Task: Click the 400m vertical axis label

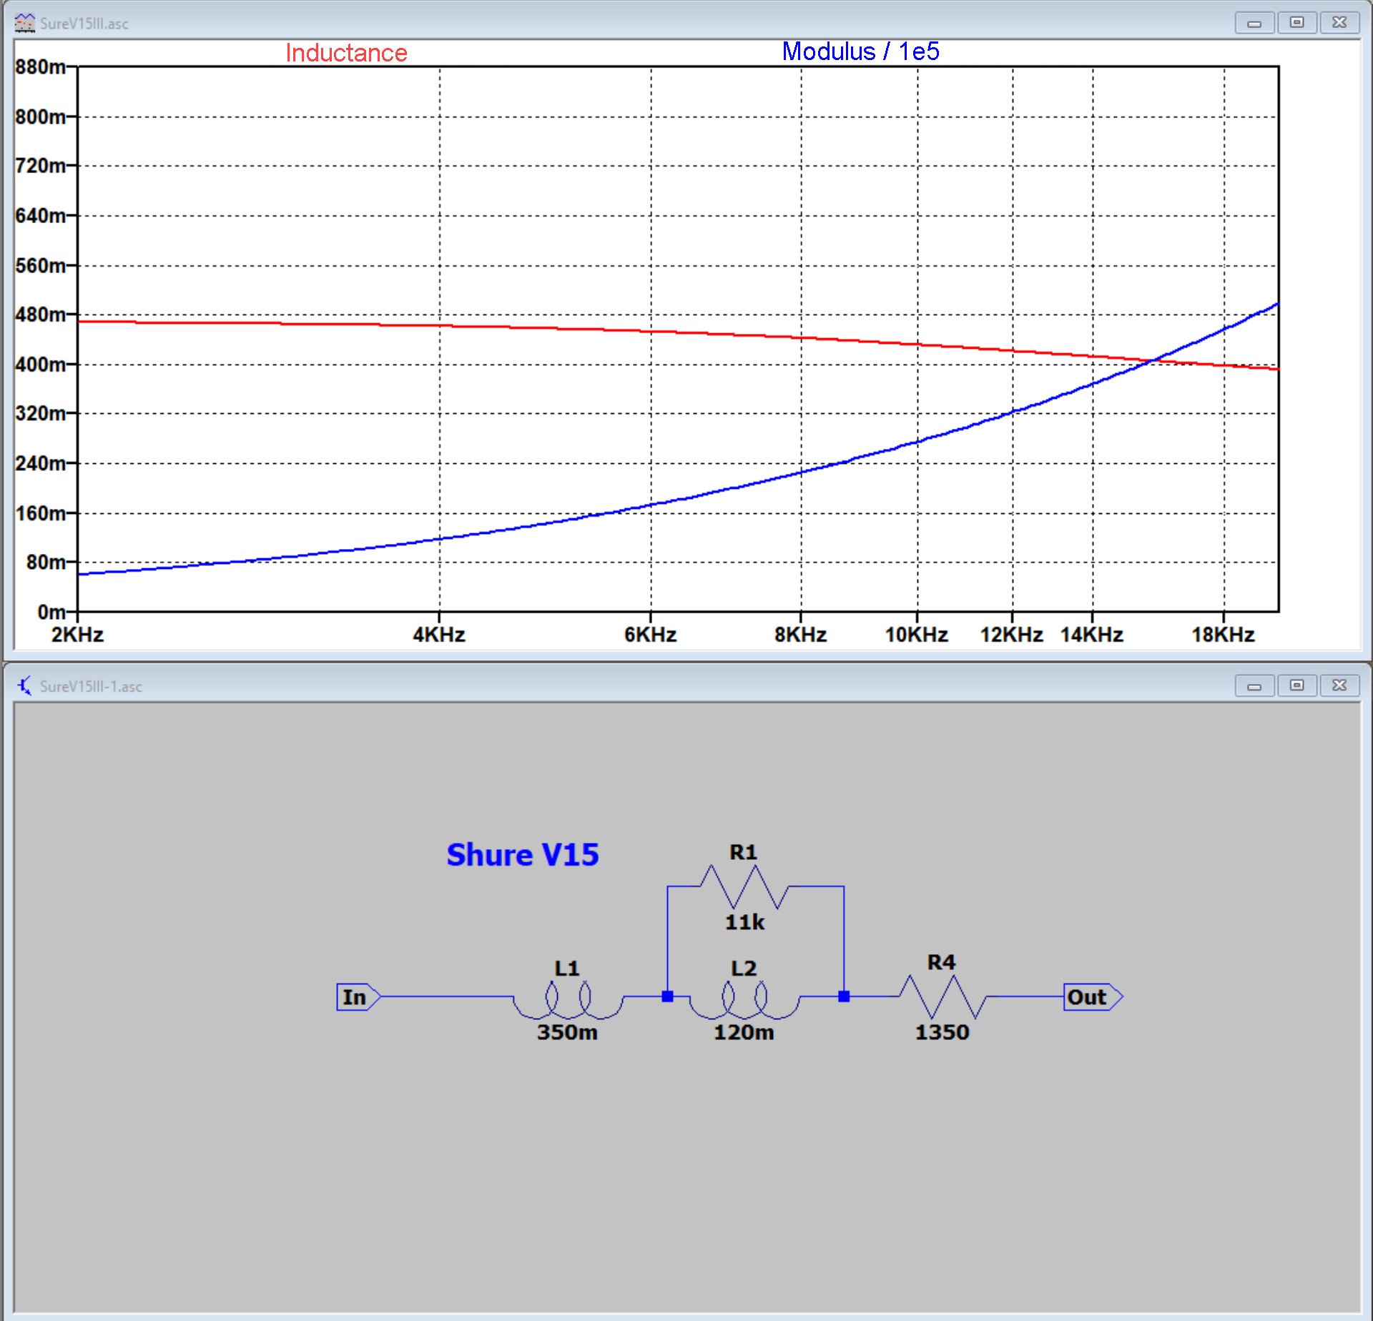Action: [41, 365]
